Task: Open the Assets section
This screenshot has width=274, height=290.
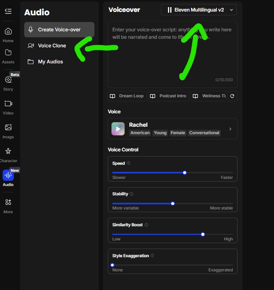Action: [8, 56]
